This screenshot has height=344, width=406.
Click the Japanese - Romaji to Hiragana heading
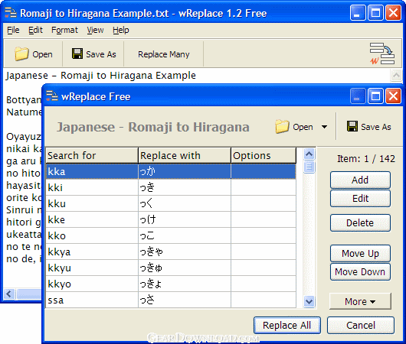coord(153,127)
